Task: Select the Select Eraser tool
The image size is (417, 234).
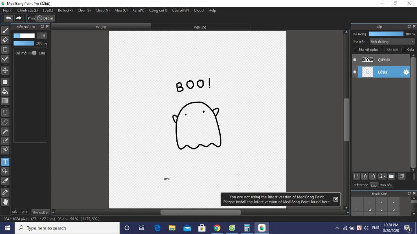Action: tap(5, 150)
